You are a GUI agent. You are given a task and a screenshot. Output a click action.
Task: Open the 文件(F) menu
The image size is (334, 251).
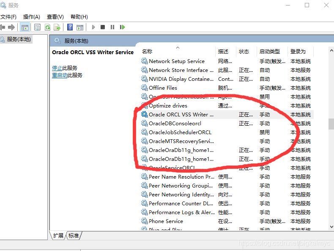coord(8,17)
